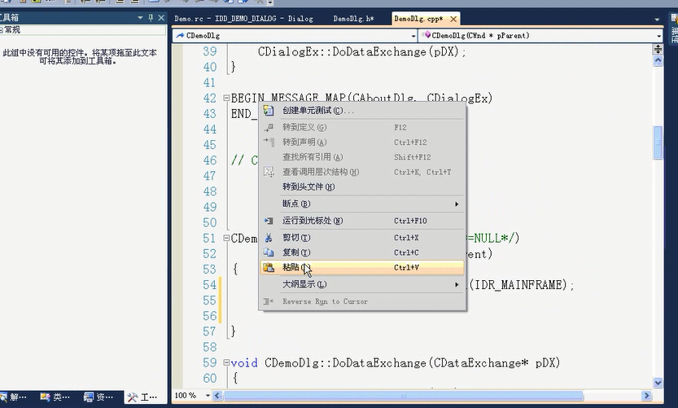Choose 查看调用层次结构 menu entry

click(x=362, y=172)
